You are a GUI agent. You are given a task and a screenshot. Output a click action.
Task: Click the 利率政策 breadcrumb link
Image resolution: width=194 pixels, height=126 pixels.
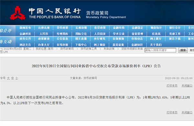tap(109, 49)
